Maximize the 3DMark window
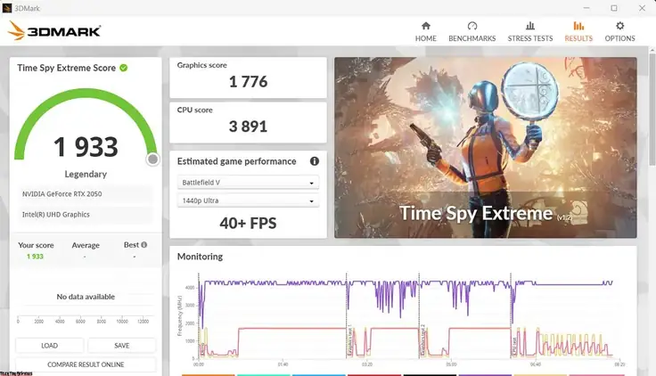Image resolution: width=656 pixels, height=376 pixels. pos(614,8)
